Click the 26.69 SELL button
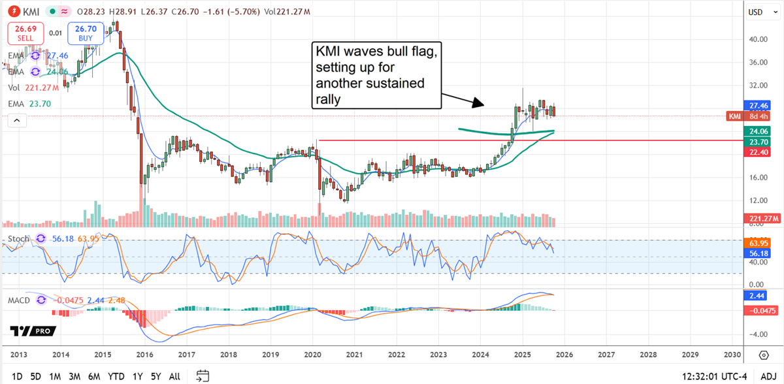This screenshot has width=784, height=384. tap(25, 34)
